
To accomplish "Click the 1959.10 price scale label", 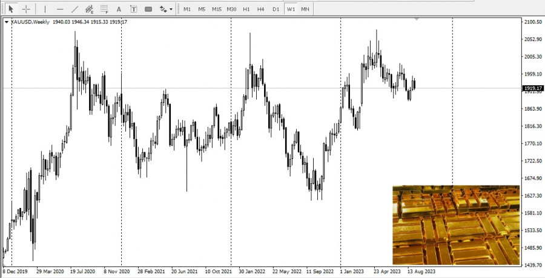I will point(533,74).
